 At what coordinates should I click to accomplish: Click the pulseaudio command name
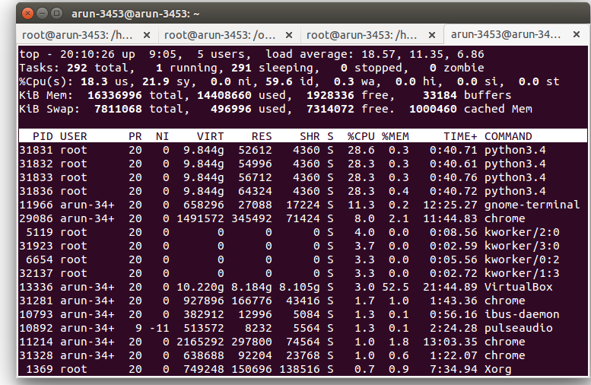tap(518, 328)
